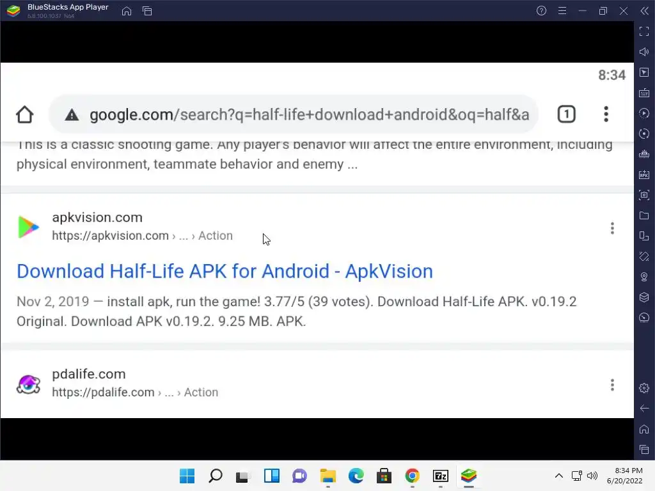Click the Android back arrow in sidebar
The image size is (655, 491).
coord(644,409)
